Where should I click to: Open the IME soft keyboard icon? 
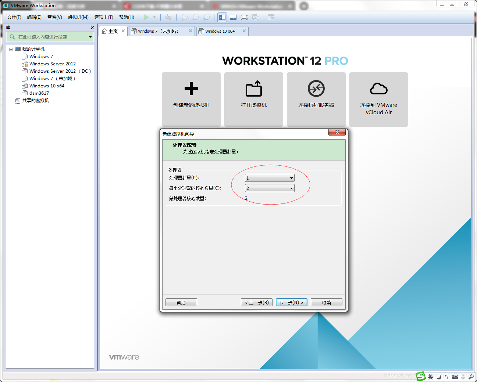[x=455, y=377]
